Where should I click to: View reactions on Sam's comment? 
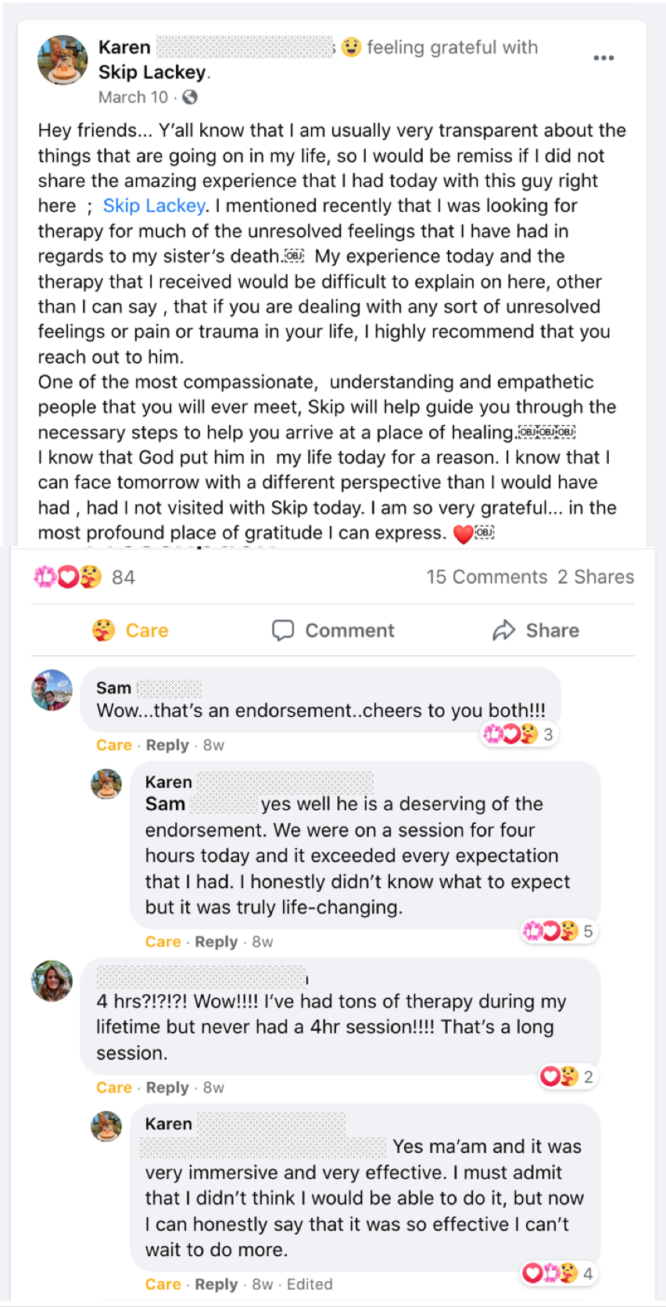coord(517,734)
